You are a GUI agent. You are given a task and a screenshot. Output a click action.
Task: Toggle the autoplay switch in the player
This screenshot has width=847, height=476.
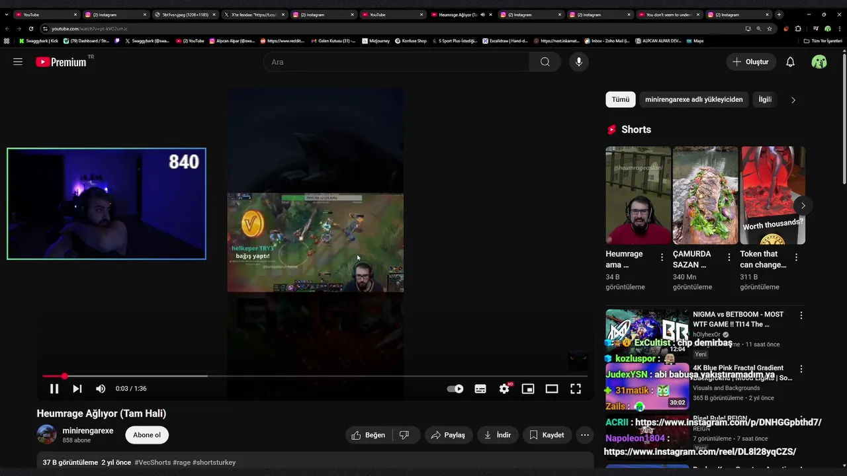[x=455, y=389]
